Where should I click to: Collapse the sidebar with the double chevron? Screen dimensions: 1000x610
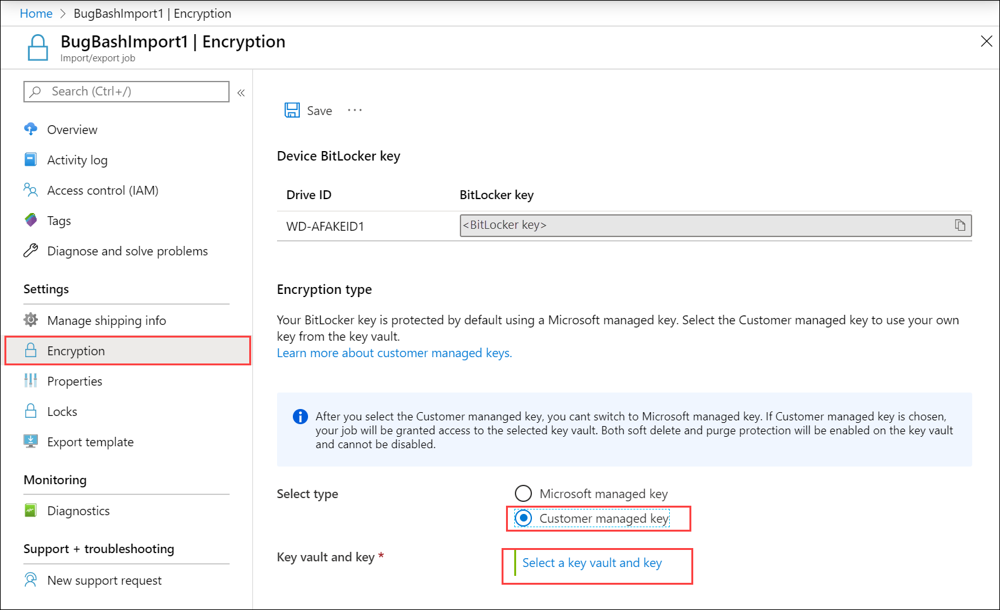(241, 93)
